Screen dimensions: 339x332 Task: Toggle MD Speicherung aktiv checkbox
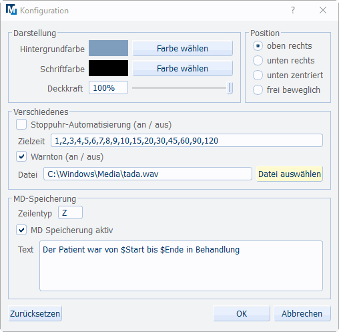point(21,230)
